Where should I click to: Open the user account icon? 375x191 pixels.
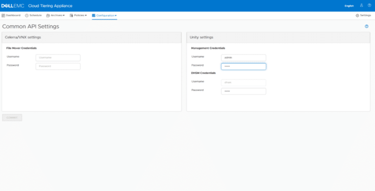361,5
